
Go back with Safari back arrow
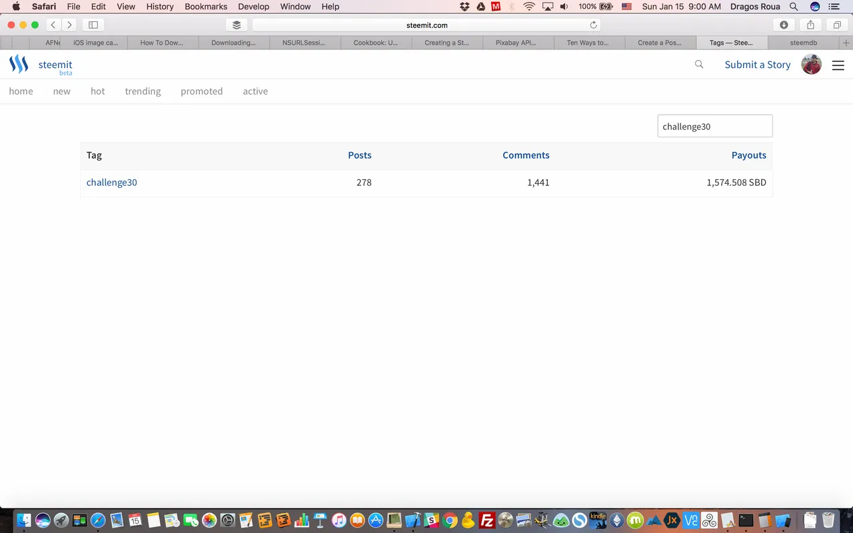[53, 25]
